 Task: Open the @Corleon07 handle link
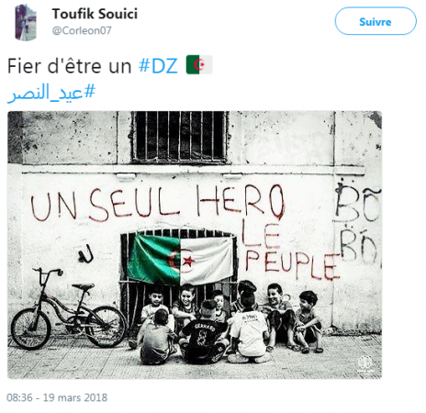tap(82, 30)
